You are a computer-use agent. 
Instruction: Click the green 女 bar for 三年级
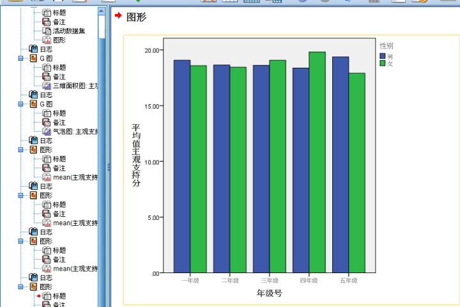click(x=277, y=166)
